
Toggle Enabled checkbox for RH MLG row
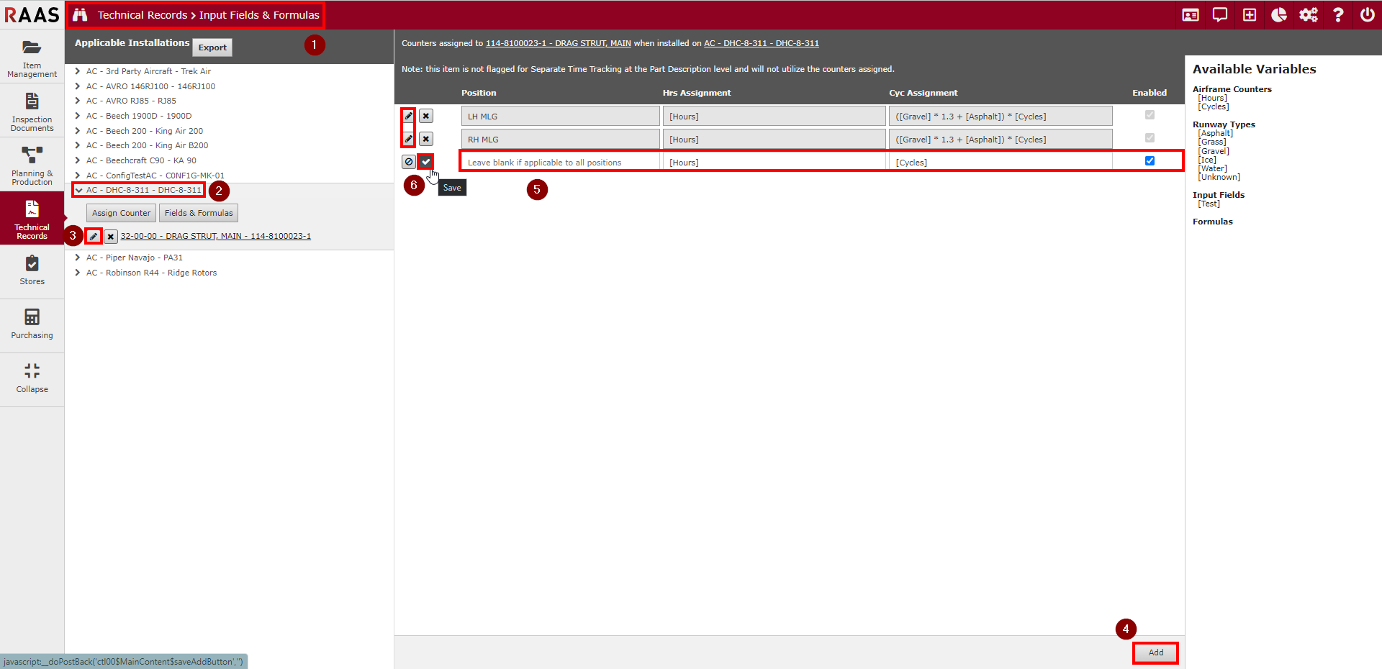pos(1150,138)
